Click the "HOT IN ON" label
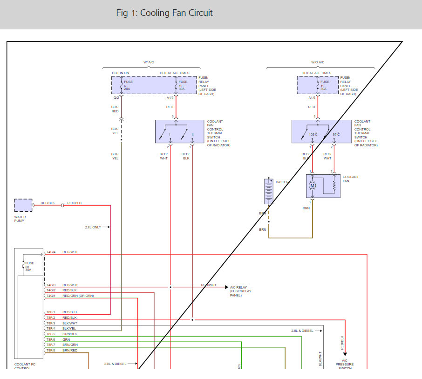 pyautogui.click(x=120, y=73)
